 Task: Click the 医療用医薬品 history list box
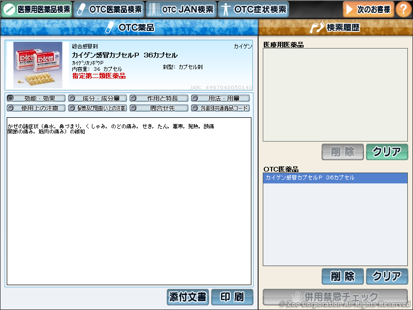[335, 95]
